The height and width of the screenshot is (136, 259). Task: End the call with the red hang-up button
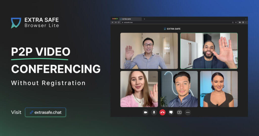(x=163, y=112)
